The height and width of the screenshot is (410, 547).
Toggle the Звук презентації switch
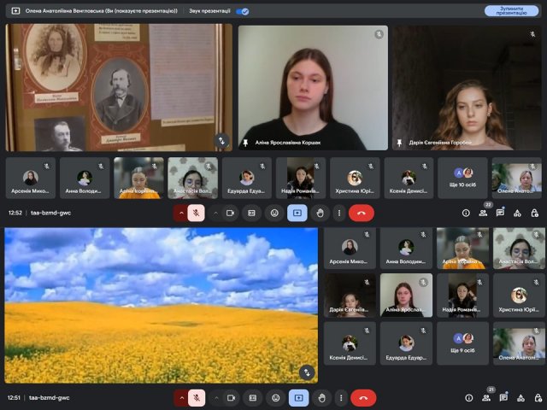point(242,11)
